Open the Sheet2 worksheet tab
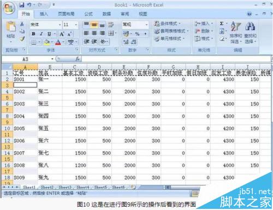Viewport: 273px width, 210px height. point(47,187)
